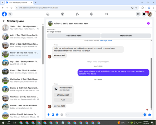This screenshot has width=156, height=125.
Task: Click the Chrome profile avatar icon
Action: (x=149, y=8)
